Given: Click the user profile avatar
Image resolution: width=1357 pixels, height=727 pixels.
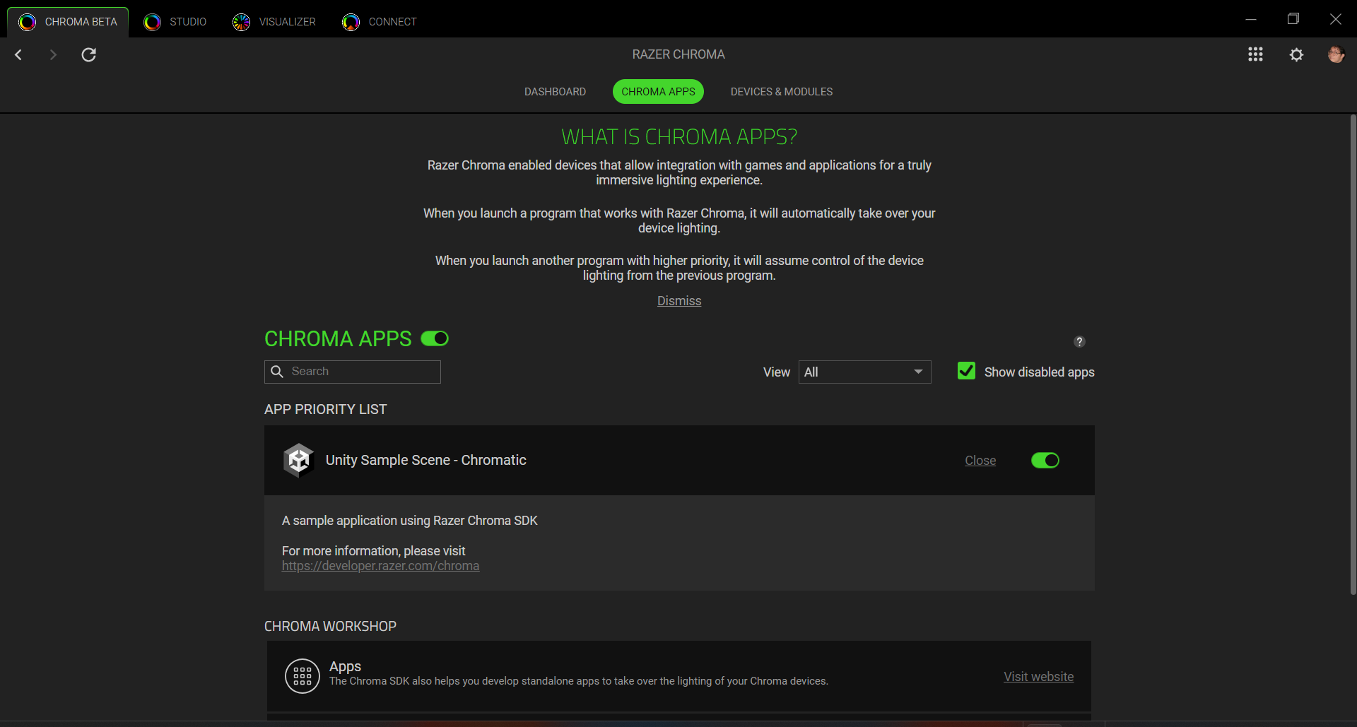Looking at the screenshot, I should click(1335, 54).
